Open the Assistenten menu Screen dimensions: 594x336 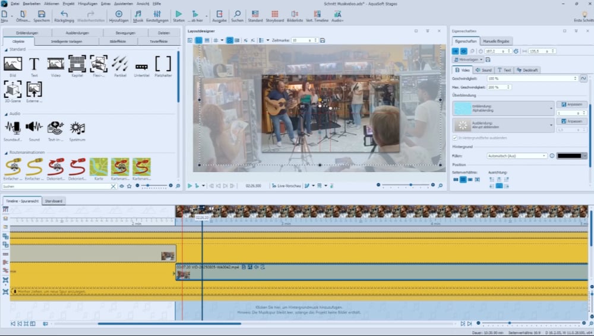click(123, 4)
